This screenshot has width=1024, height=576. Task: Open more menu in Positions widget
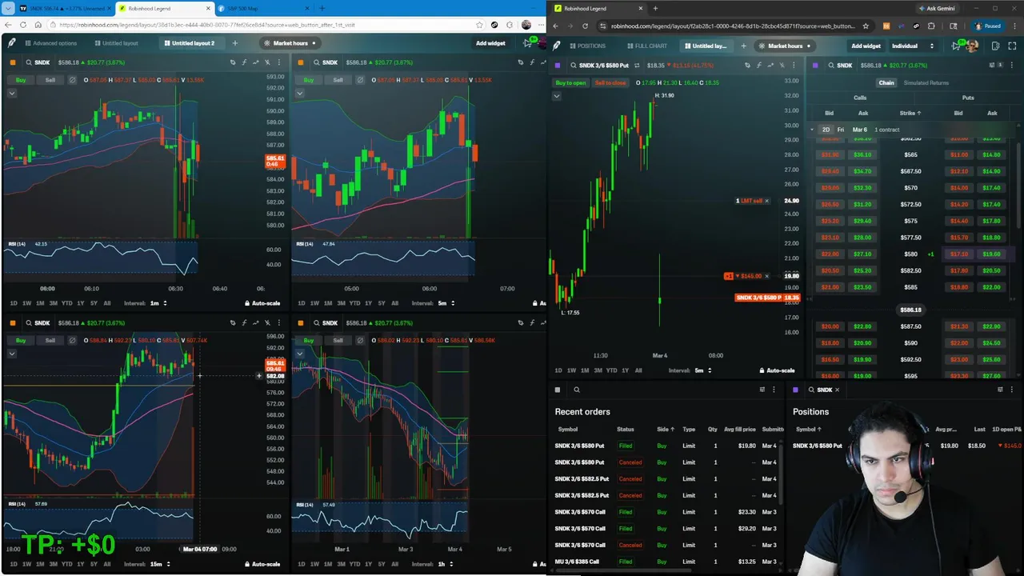pos(1012,390)
